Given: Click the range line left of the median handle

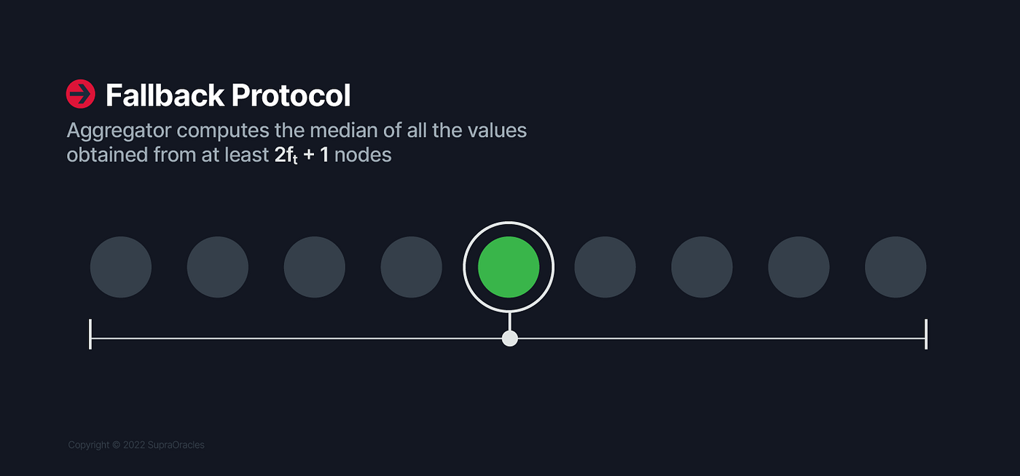Looking at the screenshot, I should coord(297,338).
